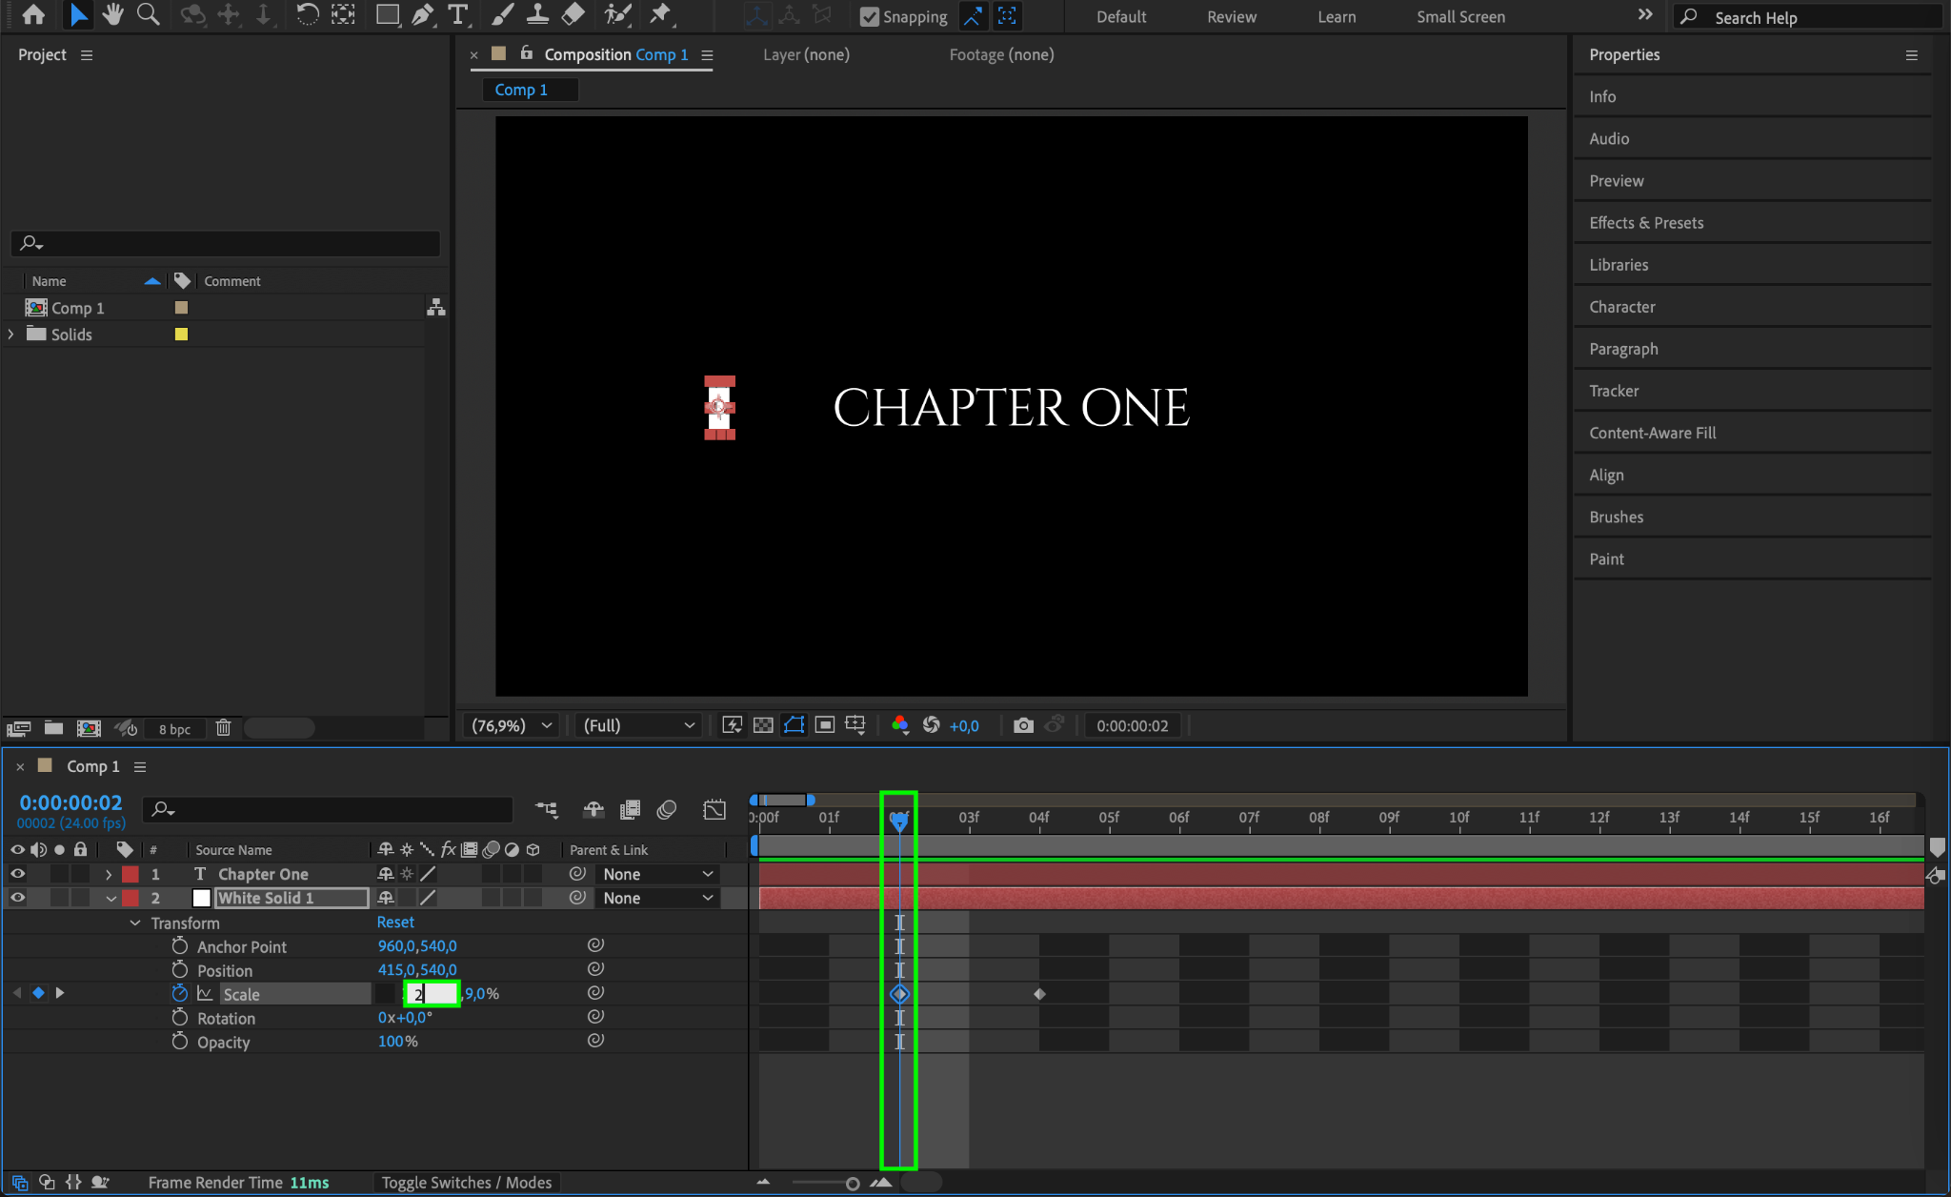The width and height of the screenshot is (1951, 1197).
Task: Hide the Chapter One layer
Action: [x=17, y=874]
